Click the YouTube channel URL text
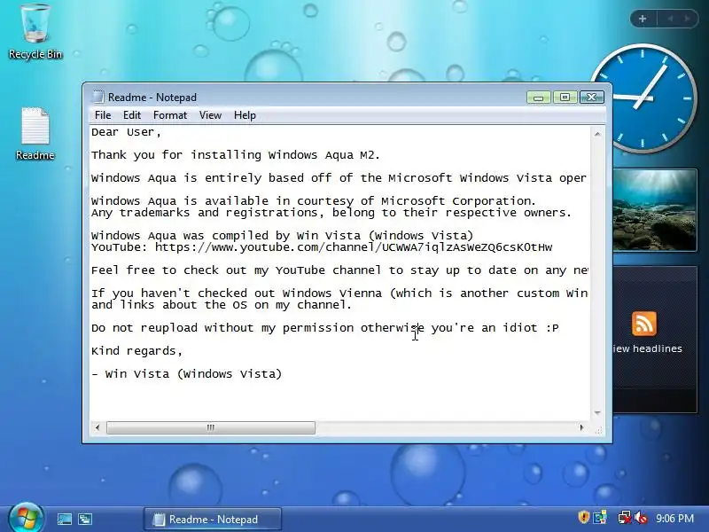 coord(353,247)
